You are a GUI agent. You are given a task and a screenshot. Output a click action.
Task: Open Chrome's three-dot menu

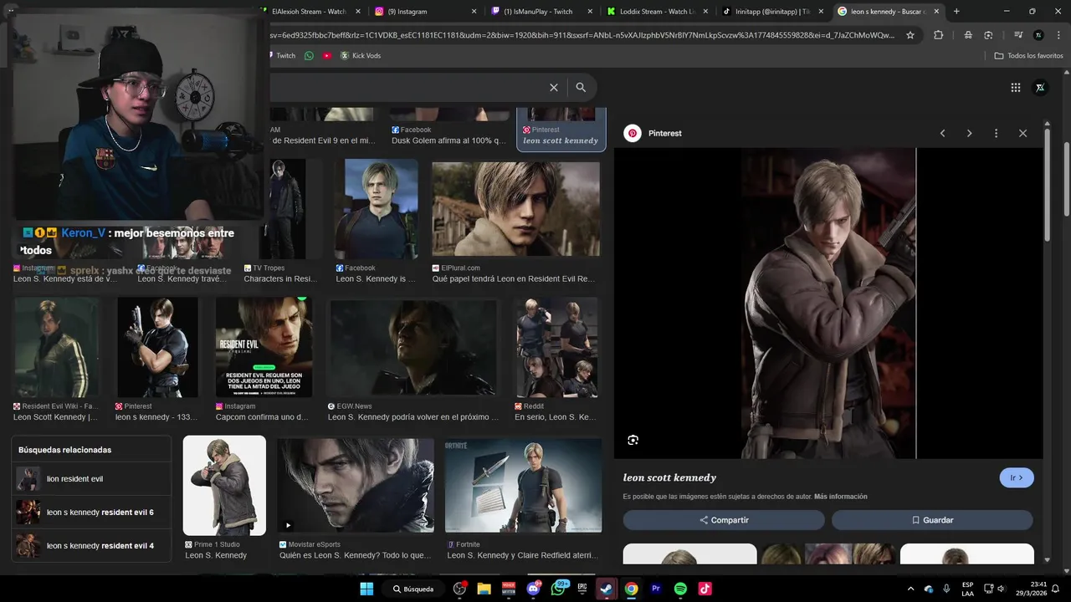pos(1058,35)
